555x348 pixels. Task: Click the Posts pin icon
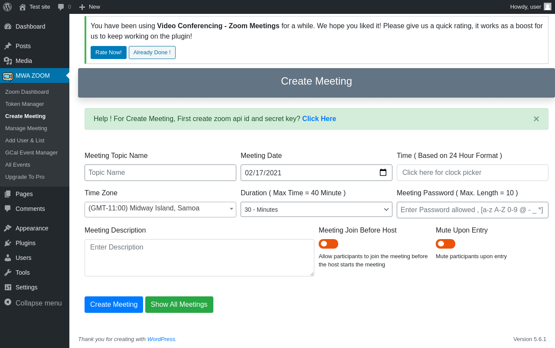pyautogui.click(x=8, y=46)
